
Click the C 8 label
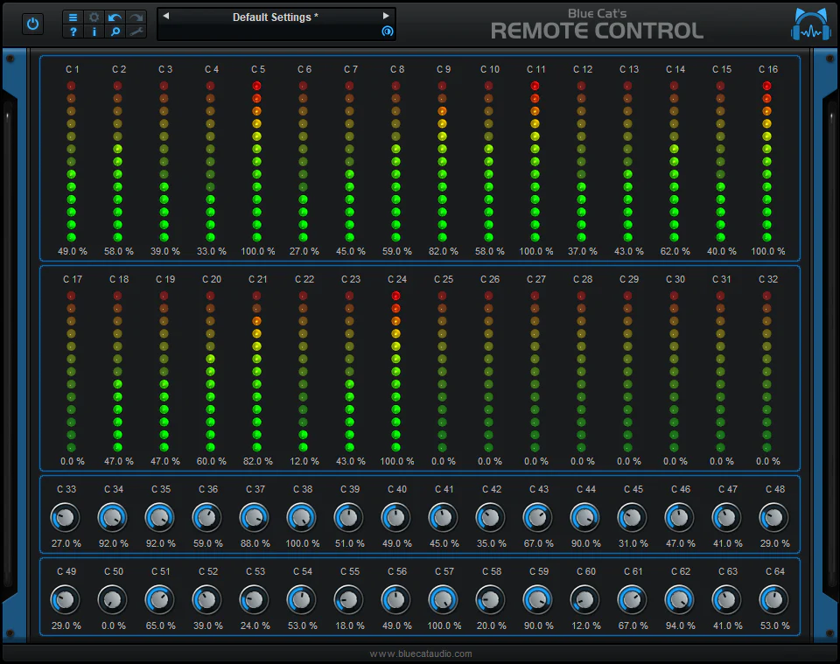(397, 69)
